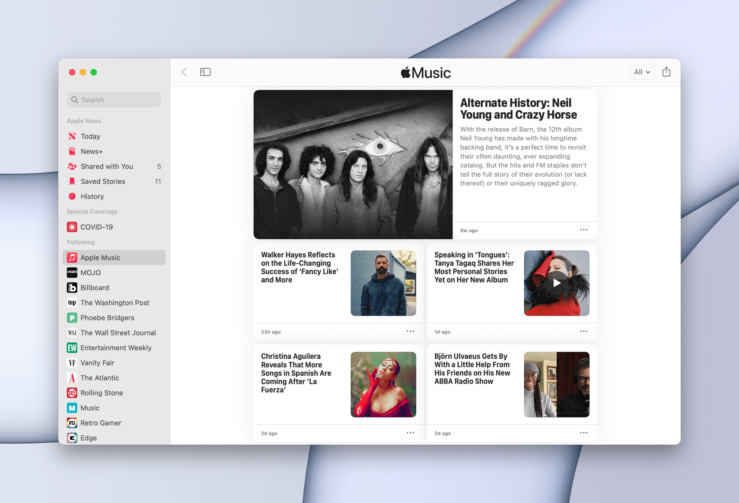Click the Today label in sidebar
This screenshot has height=503, width=739.
pos(90,136)
